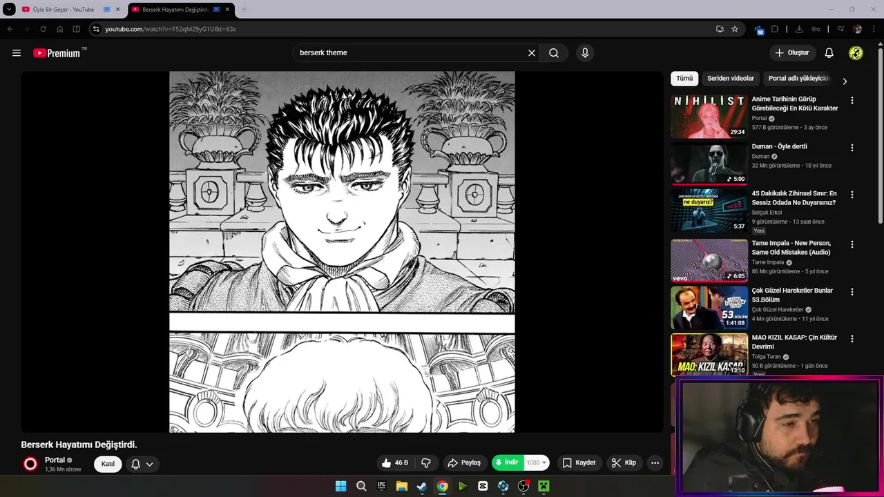Run search with magnifier button

click(x=554, y=53)
